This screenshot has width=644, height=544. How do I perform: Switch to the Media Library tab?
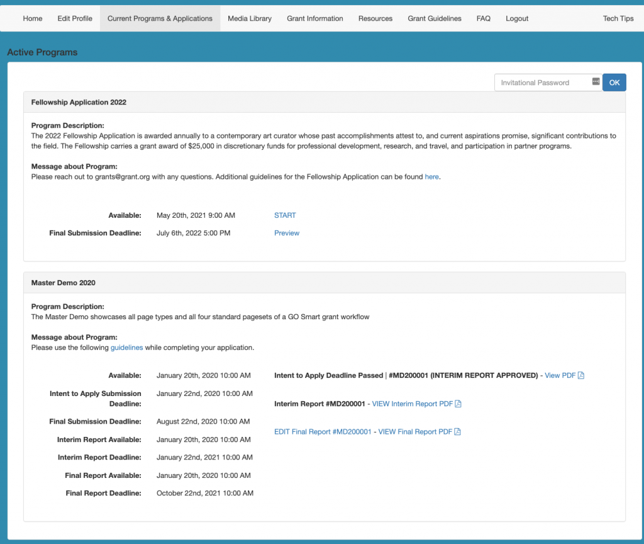pyautogui.click(x=249, y=18)
